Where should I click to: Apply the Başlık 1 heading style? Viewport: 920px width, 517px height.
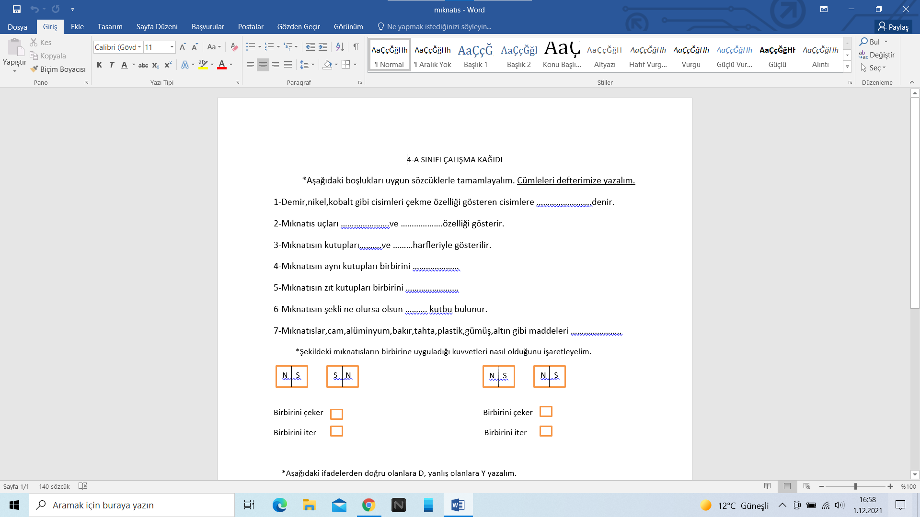[x=475, y=55]
